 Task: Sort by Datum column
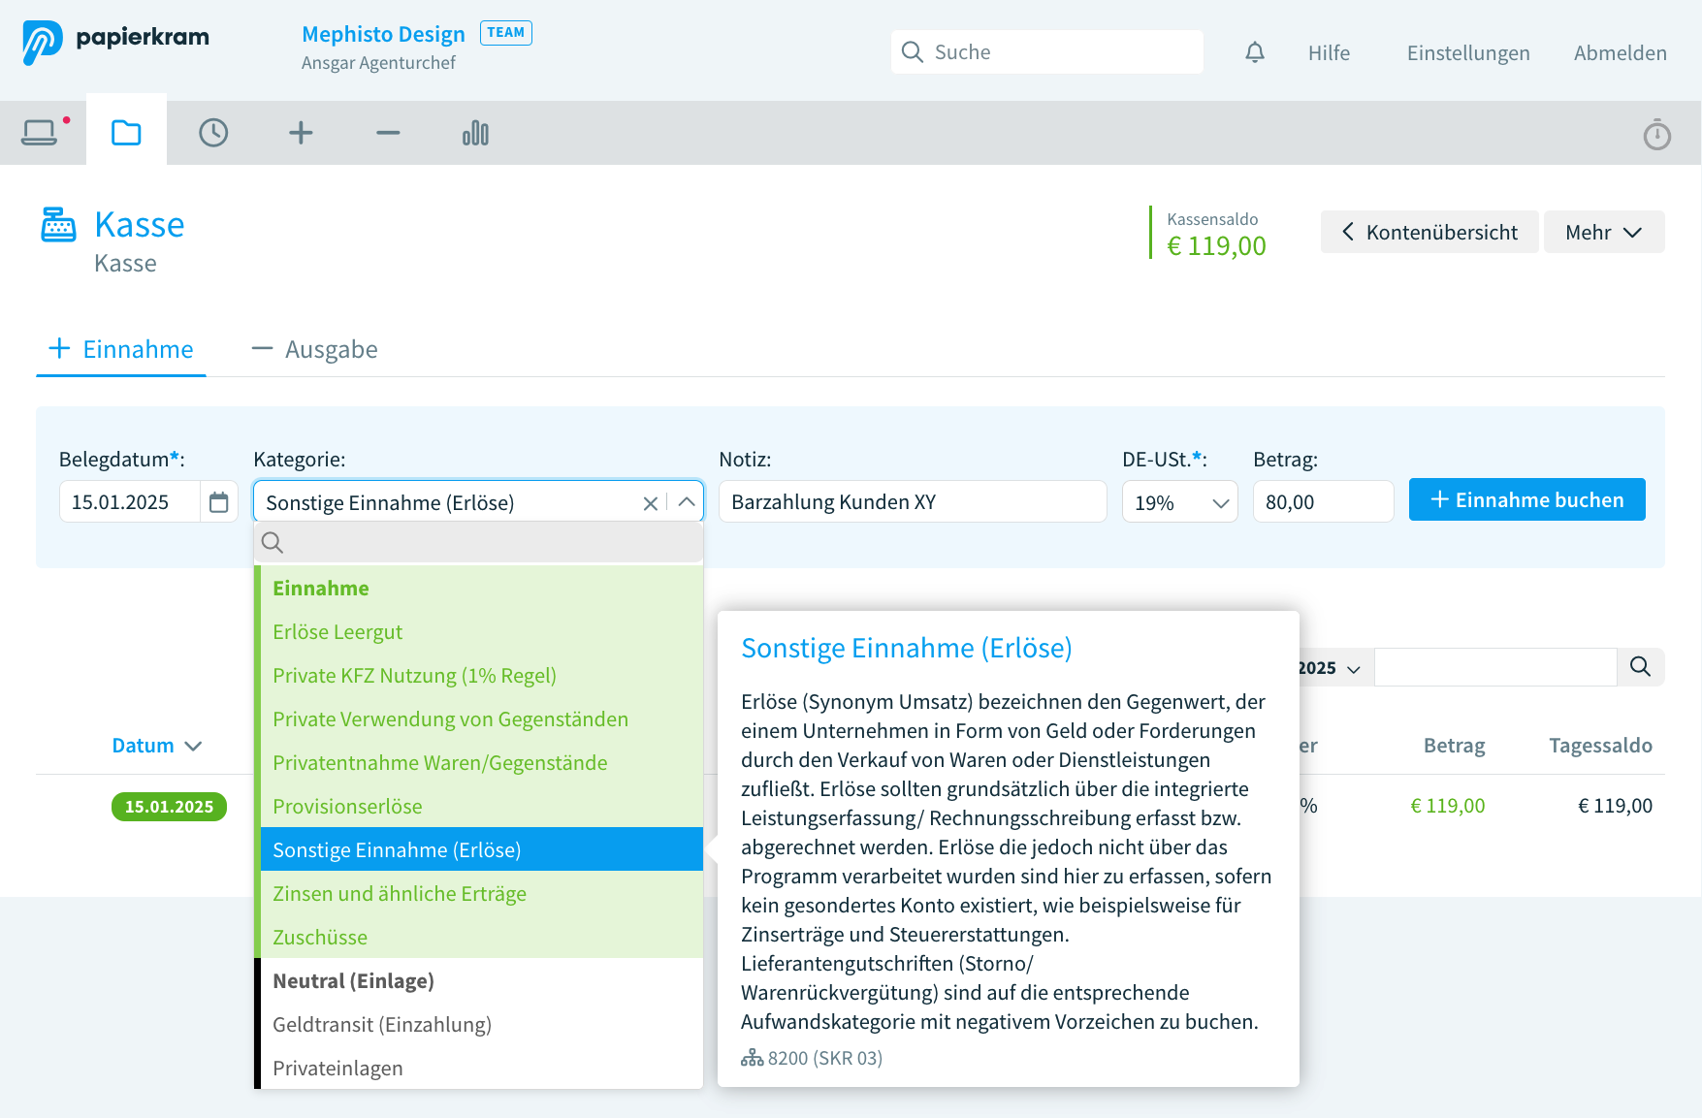tap(156, 745)
